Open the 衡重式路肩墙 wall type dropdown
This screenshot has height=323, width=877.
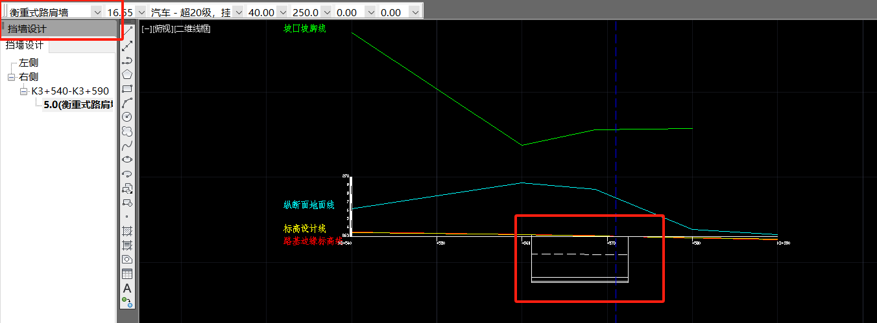[97, 12]
